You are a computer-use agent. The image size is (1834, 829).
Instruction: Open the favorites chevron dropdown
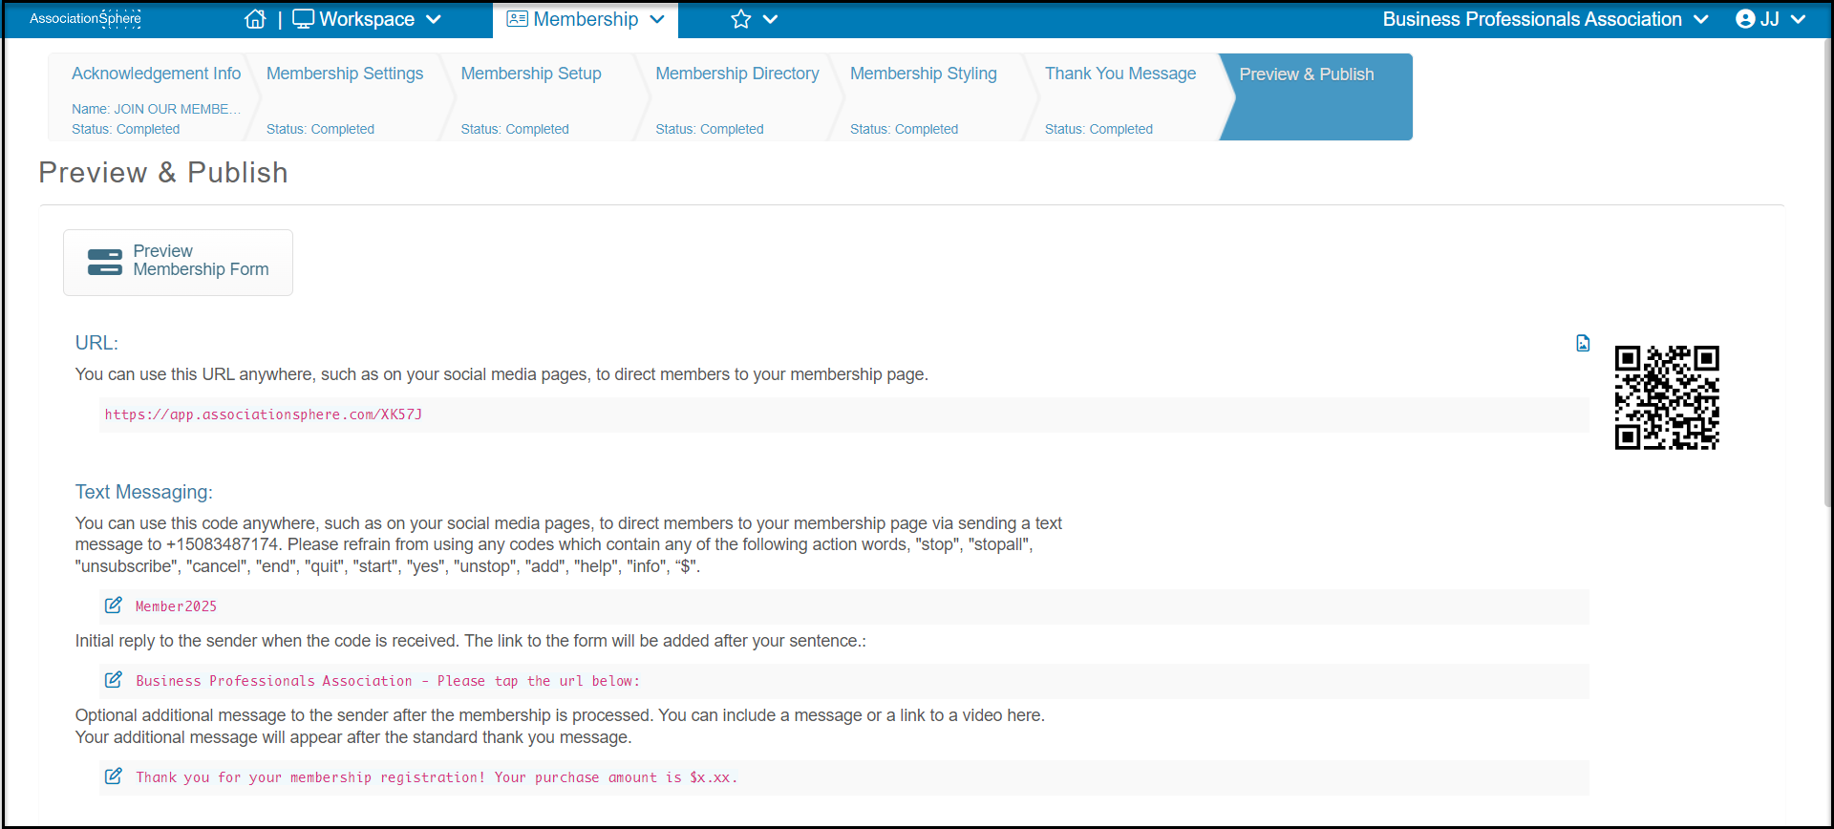click(x=771, y=19)
